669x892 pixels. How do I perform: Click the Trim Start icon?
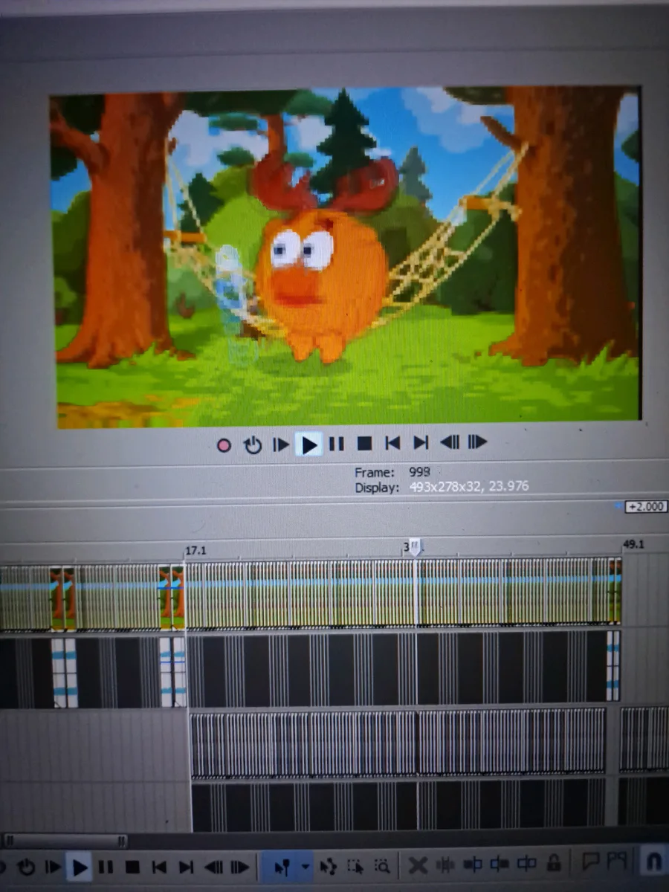[x=473, y=864]
